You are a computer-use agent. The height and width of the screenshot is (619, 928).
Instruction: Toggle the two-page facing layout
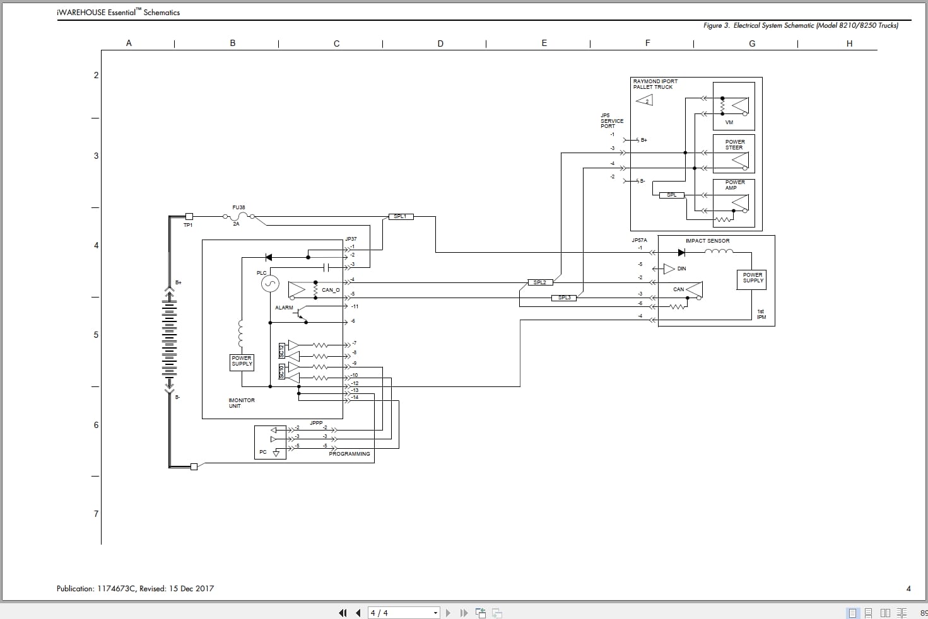(x=884, y=612)
